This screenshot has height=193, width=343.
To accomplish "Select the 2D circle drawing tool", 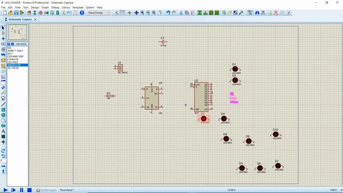I will coord(3,115).
